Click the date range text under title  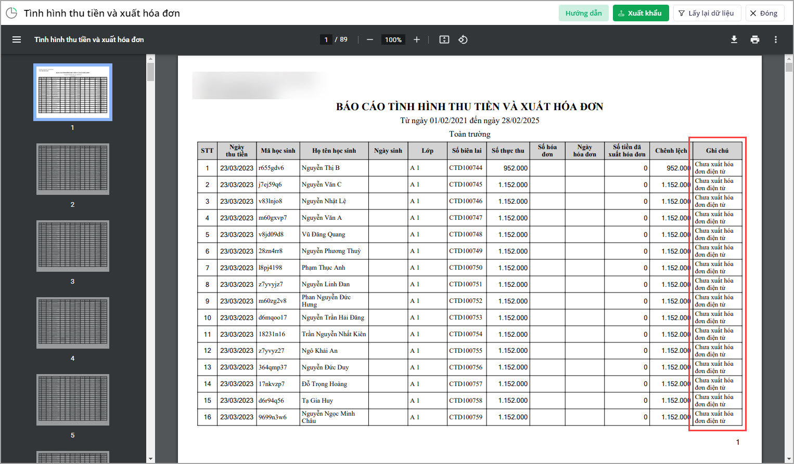coord(469,121)
